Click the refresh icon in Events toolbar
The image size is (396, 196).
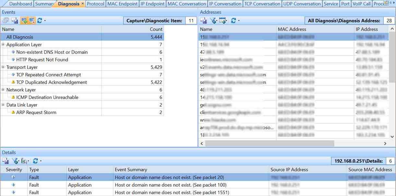pyautogui.click(x=40, y=20)
